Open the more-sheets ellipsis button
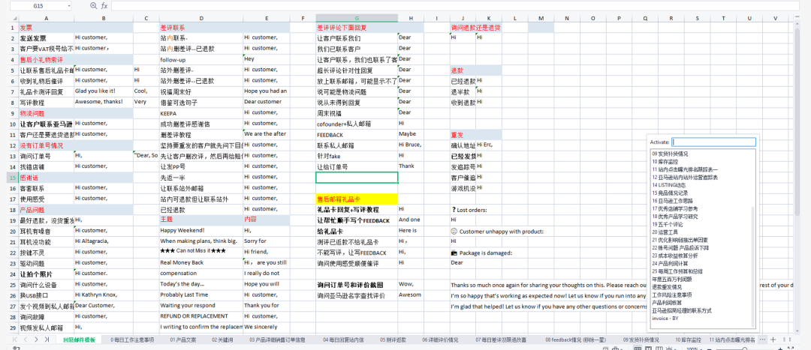 click(762, 340)
